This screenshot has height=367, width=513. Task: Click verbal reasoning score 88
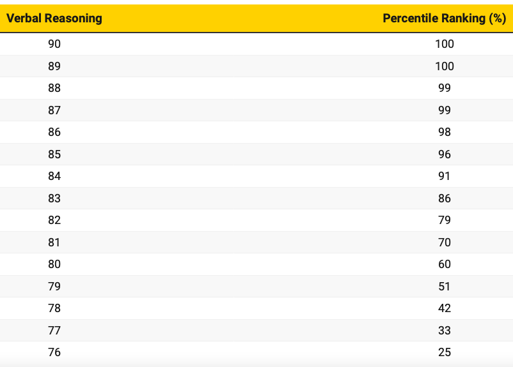[54, 88]
